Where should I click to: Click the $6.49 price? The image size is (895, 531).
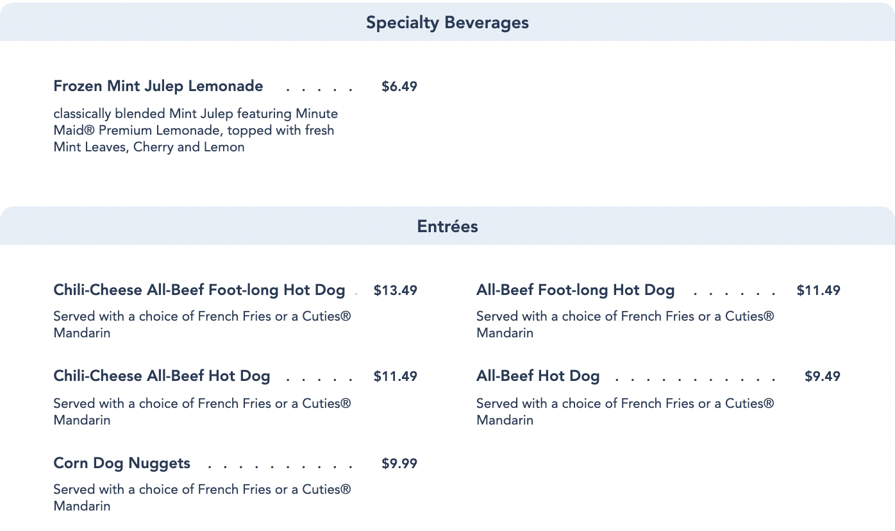click(x=399, y=87)
